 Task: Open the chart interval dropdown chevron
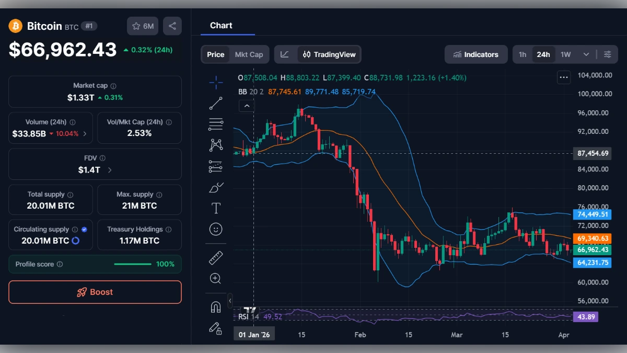click(586, 54)
